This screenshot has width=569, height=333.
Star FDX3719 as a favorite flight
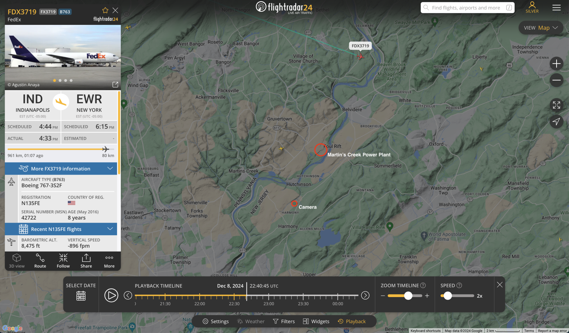coord(105,10)
